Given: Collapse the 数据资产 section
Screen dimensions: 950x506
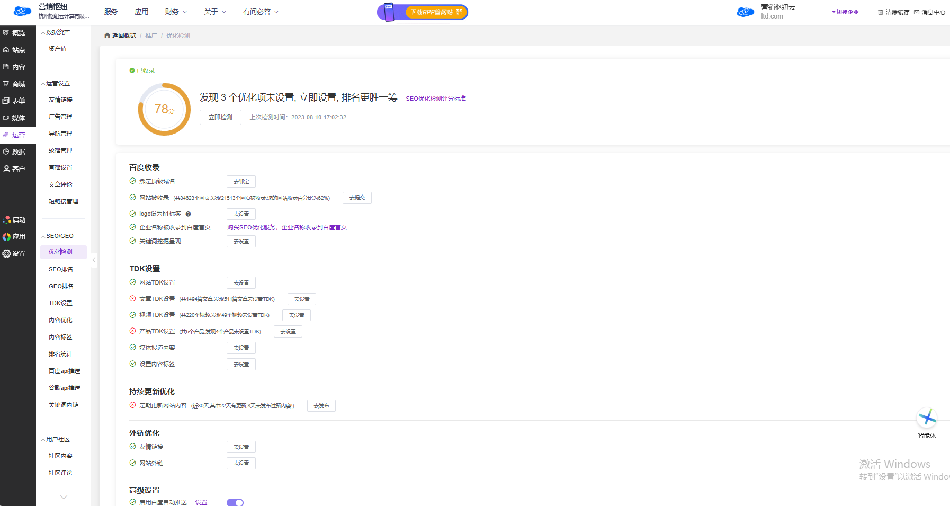Looking at the screenshot, I should [43, 33].
